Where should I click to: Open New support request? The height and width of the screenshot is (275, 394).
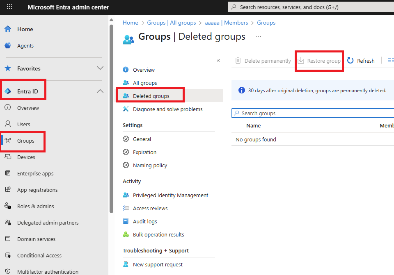(x=158, y=264)
